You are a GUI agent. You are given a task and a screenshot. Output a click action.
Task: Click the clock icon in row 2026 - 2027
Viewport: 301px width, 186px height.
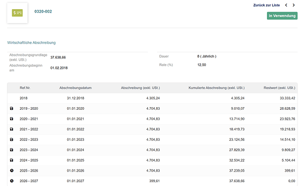12,181
